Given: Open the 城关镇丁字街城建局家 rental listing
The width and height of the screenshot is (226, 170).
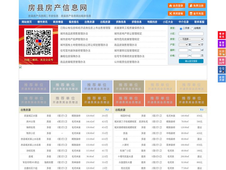Looking at the screenshot, I should click(x=125, y=122).
